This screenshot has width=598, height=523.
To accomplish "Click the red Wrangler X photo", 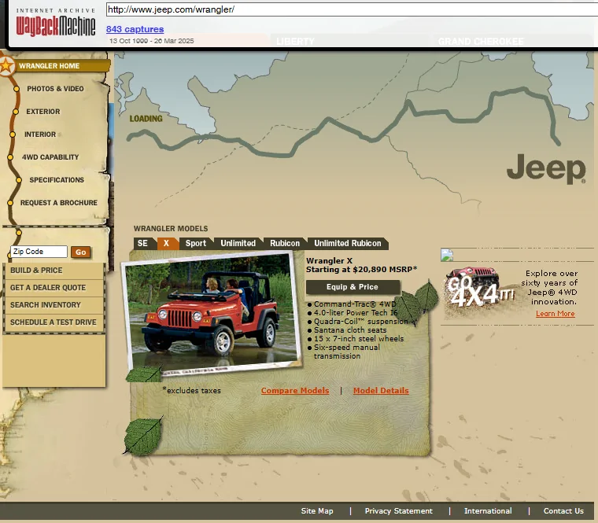I will point(211,313).
